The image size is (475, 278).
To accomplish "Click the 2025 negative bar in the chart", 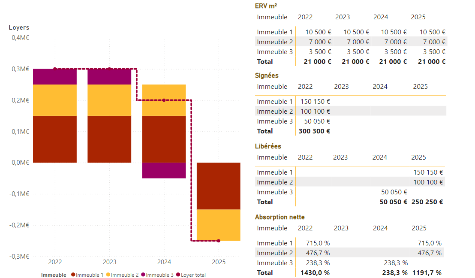I will click(219, 202).
